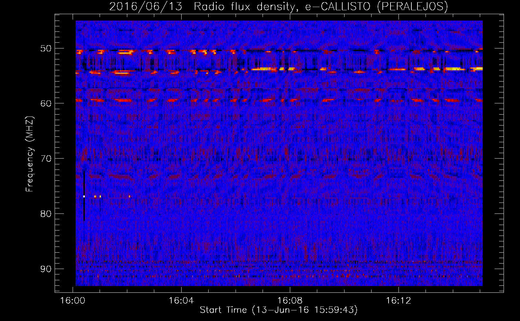Click the white spot at 77 MHz on the spectrogram
Screen dimensions: 520x321
coord(84,196)
